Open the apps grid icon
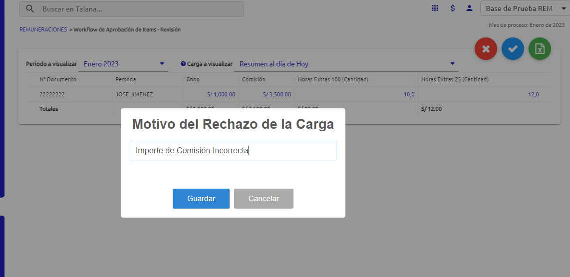 click(435, 8)
